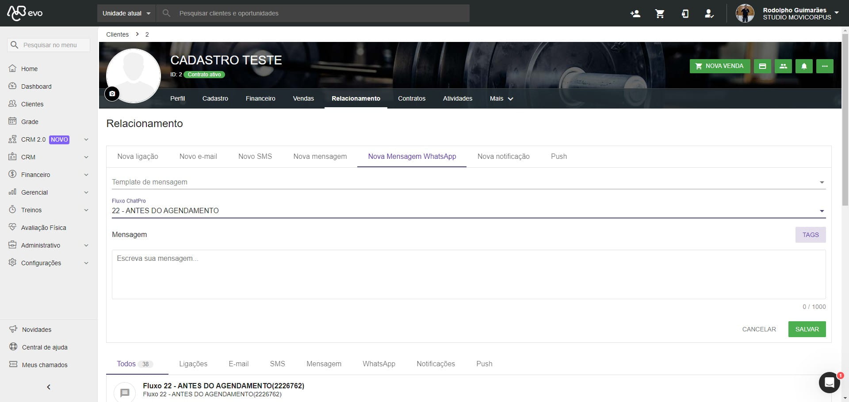Click the green people group icon button
This screenshot has width=849, height=402.
(x=783, y=66)
